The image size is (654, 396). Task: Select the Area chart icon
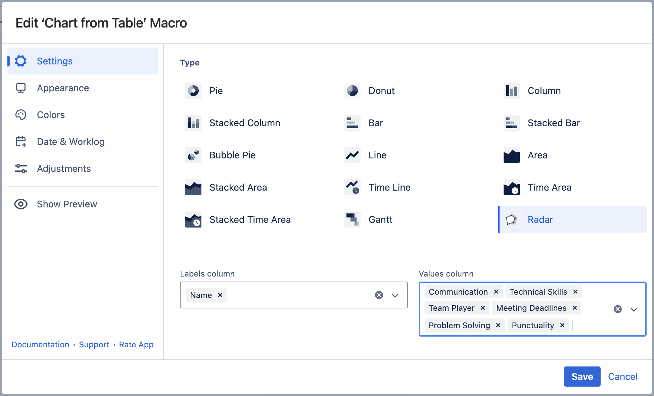(511, 155)
